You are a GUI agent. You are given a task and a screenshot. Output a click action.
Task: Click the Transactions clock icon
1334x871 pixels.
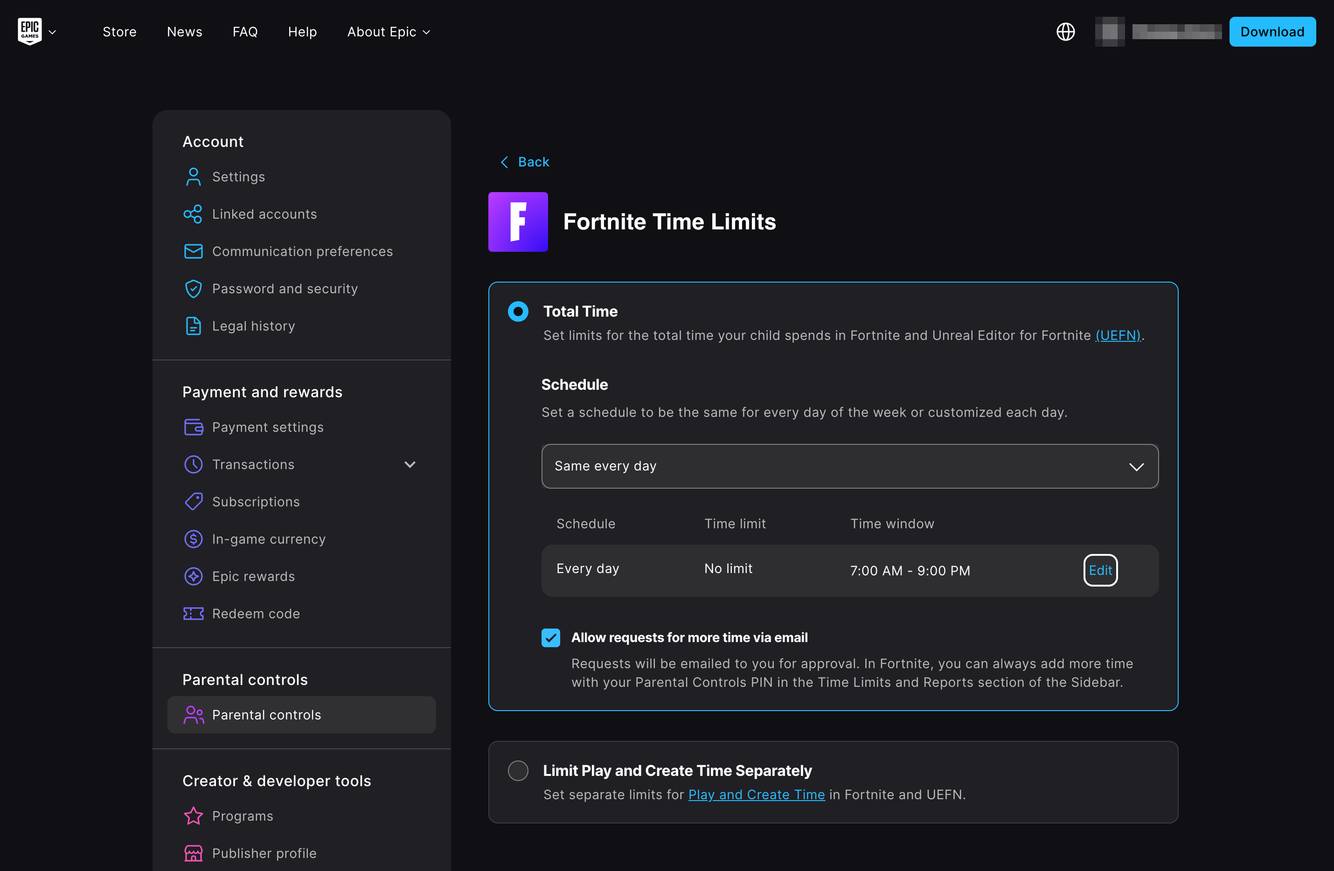194,464
